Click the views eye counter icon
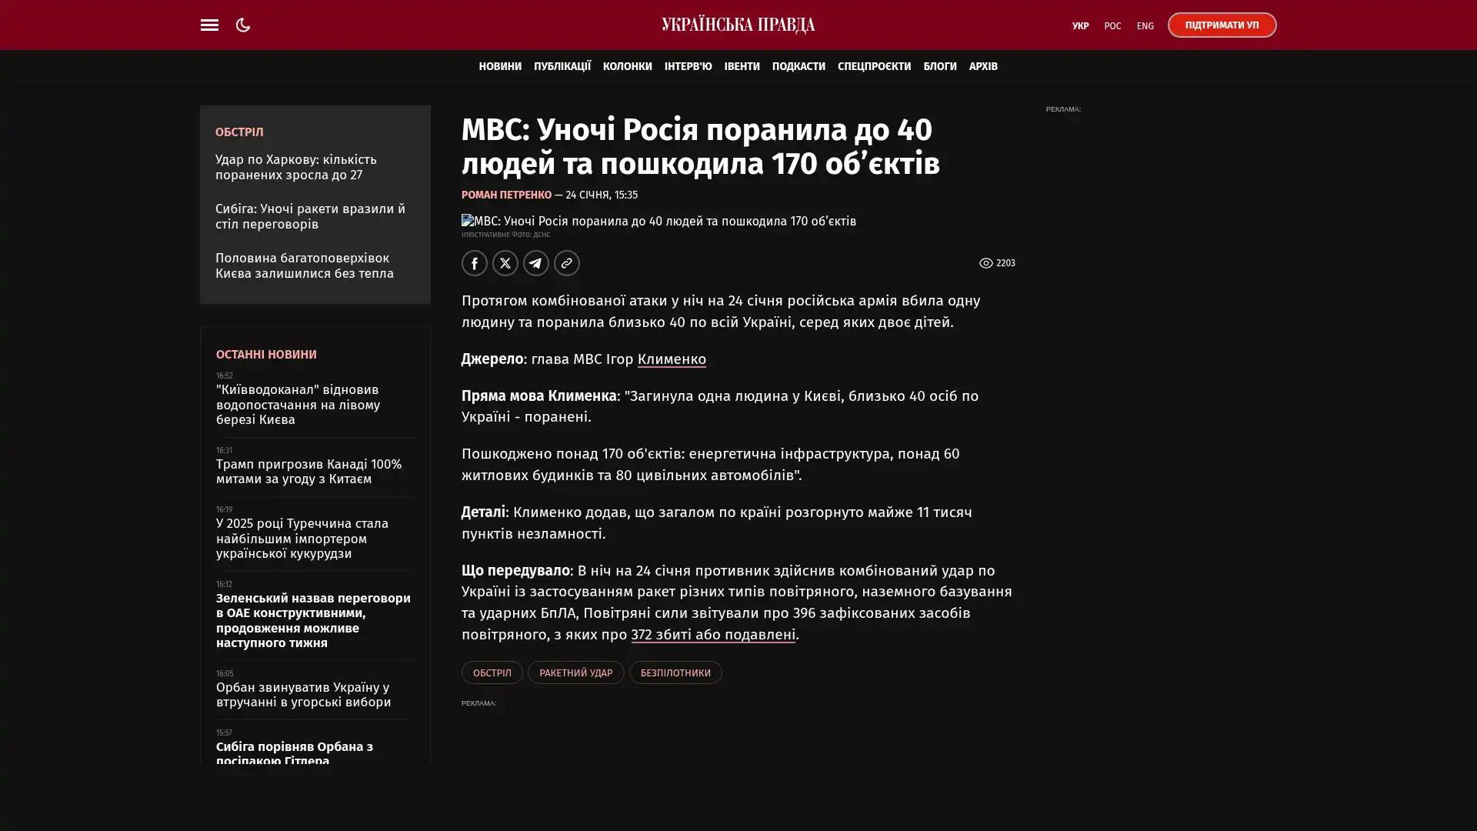The height and width of the screenshot is (831, 1477). 985,263
